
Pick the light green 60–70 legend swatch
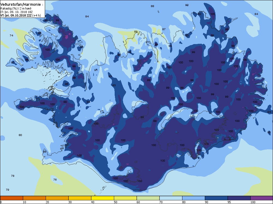(148, 198)
